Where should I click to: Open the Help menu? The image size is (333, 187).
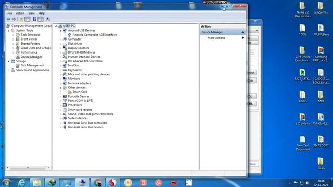point(41,13)
